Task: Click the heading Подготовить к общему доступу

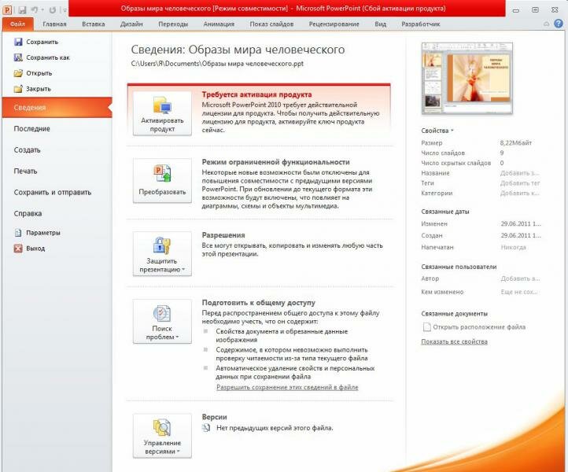Action: (x=259, y=303)
